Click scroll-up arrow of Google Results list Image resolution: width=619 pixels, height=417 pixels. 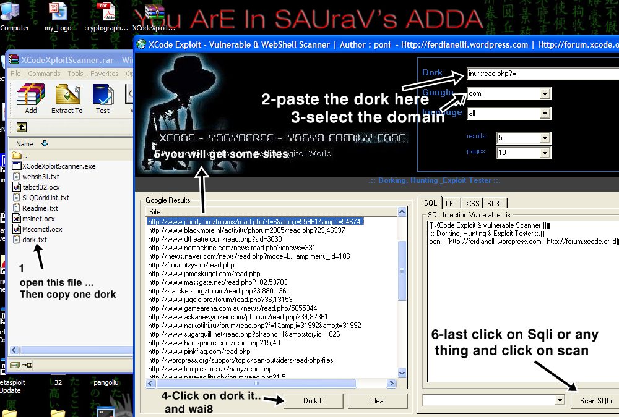(402, 212)
